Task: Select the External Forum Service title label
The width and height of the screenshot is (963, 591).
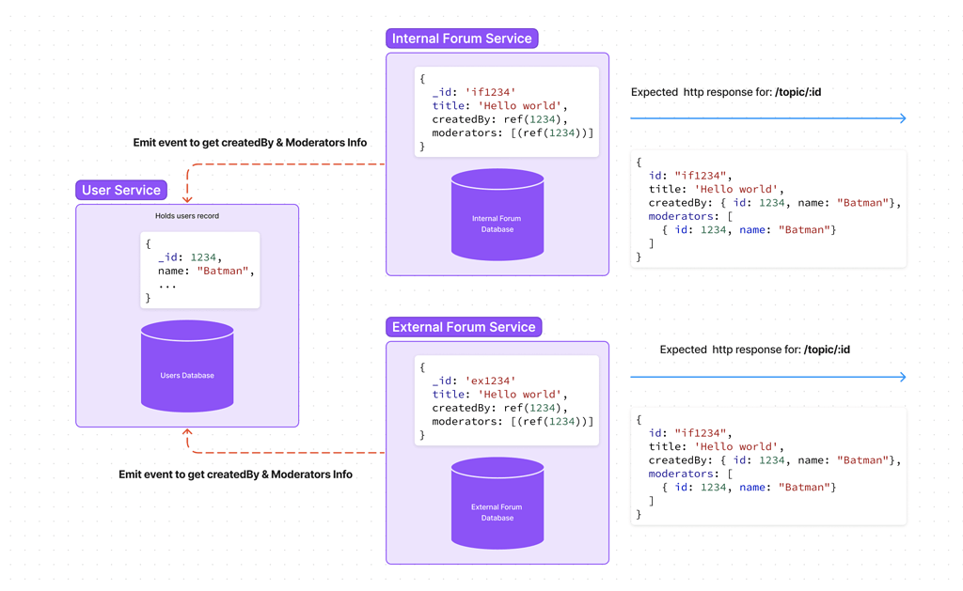Action: click(464, 327)
